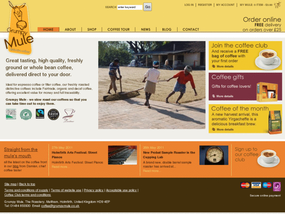Click the coffee cup in sign up panel
This screenshot has width=285, height=214.
(x=269, y=158)
